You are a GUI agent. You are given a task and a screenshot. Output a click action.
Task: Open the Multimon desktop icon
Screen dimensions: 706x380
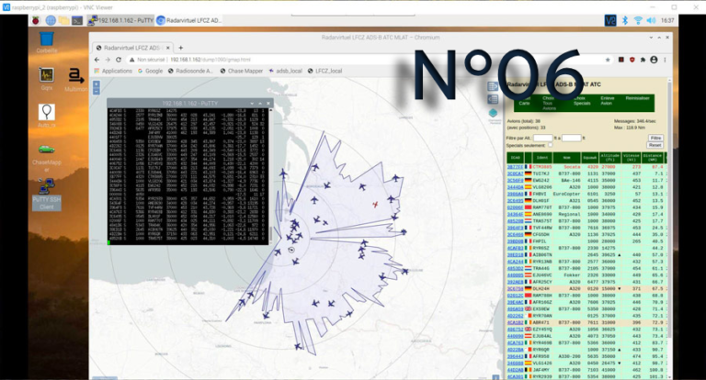coord(76,80)
